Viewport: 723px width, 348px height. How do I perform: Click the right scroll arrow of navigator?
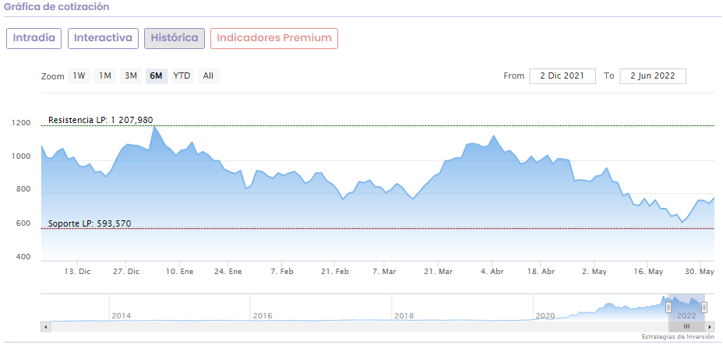point(710,327)
